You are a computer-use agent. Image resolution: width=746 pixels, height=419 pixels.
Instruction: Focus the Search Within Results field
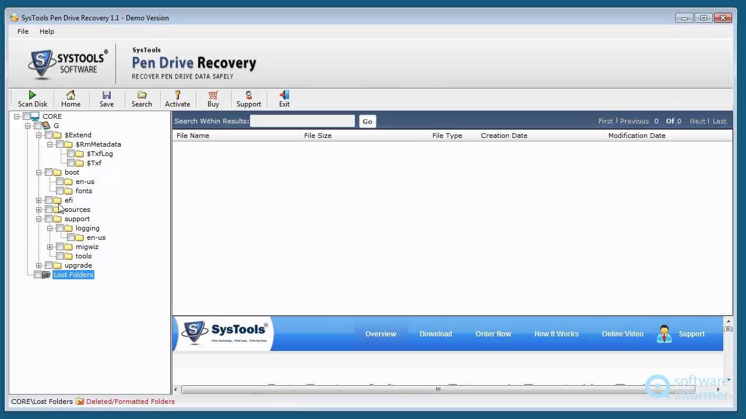pos(302,121)
